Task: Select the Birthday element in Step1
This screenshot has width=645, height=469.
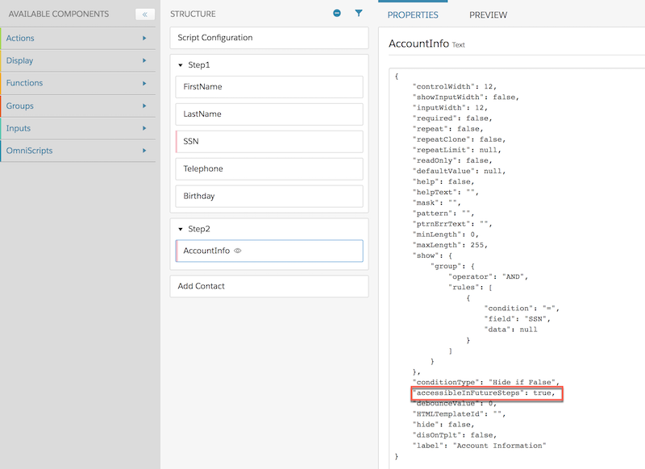Action: coord(269,196)
